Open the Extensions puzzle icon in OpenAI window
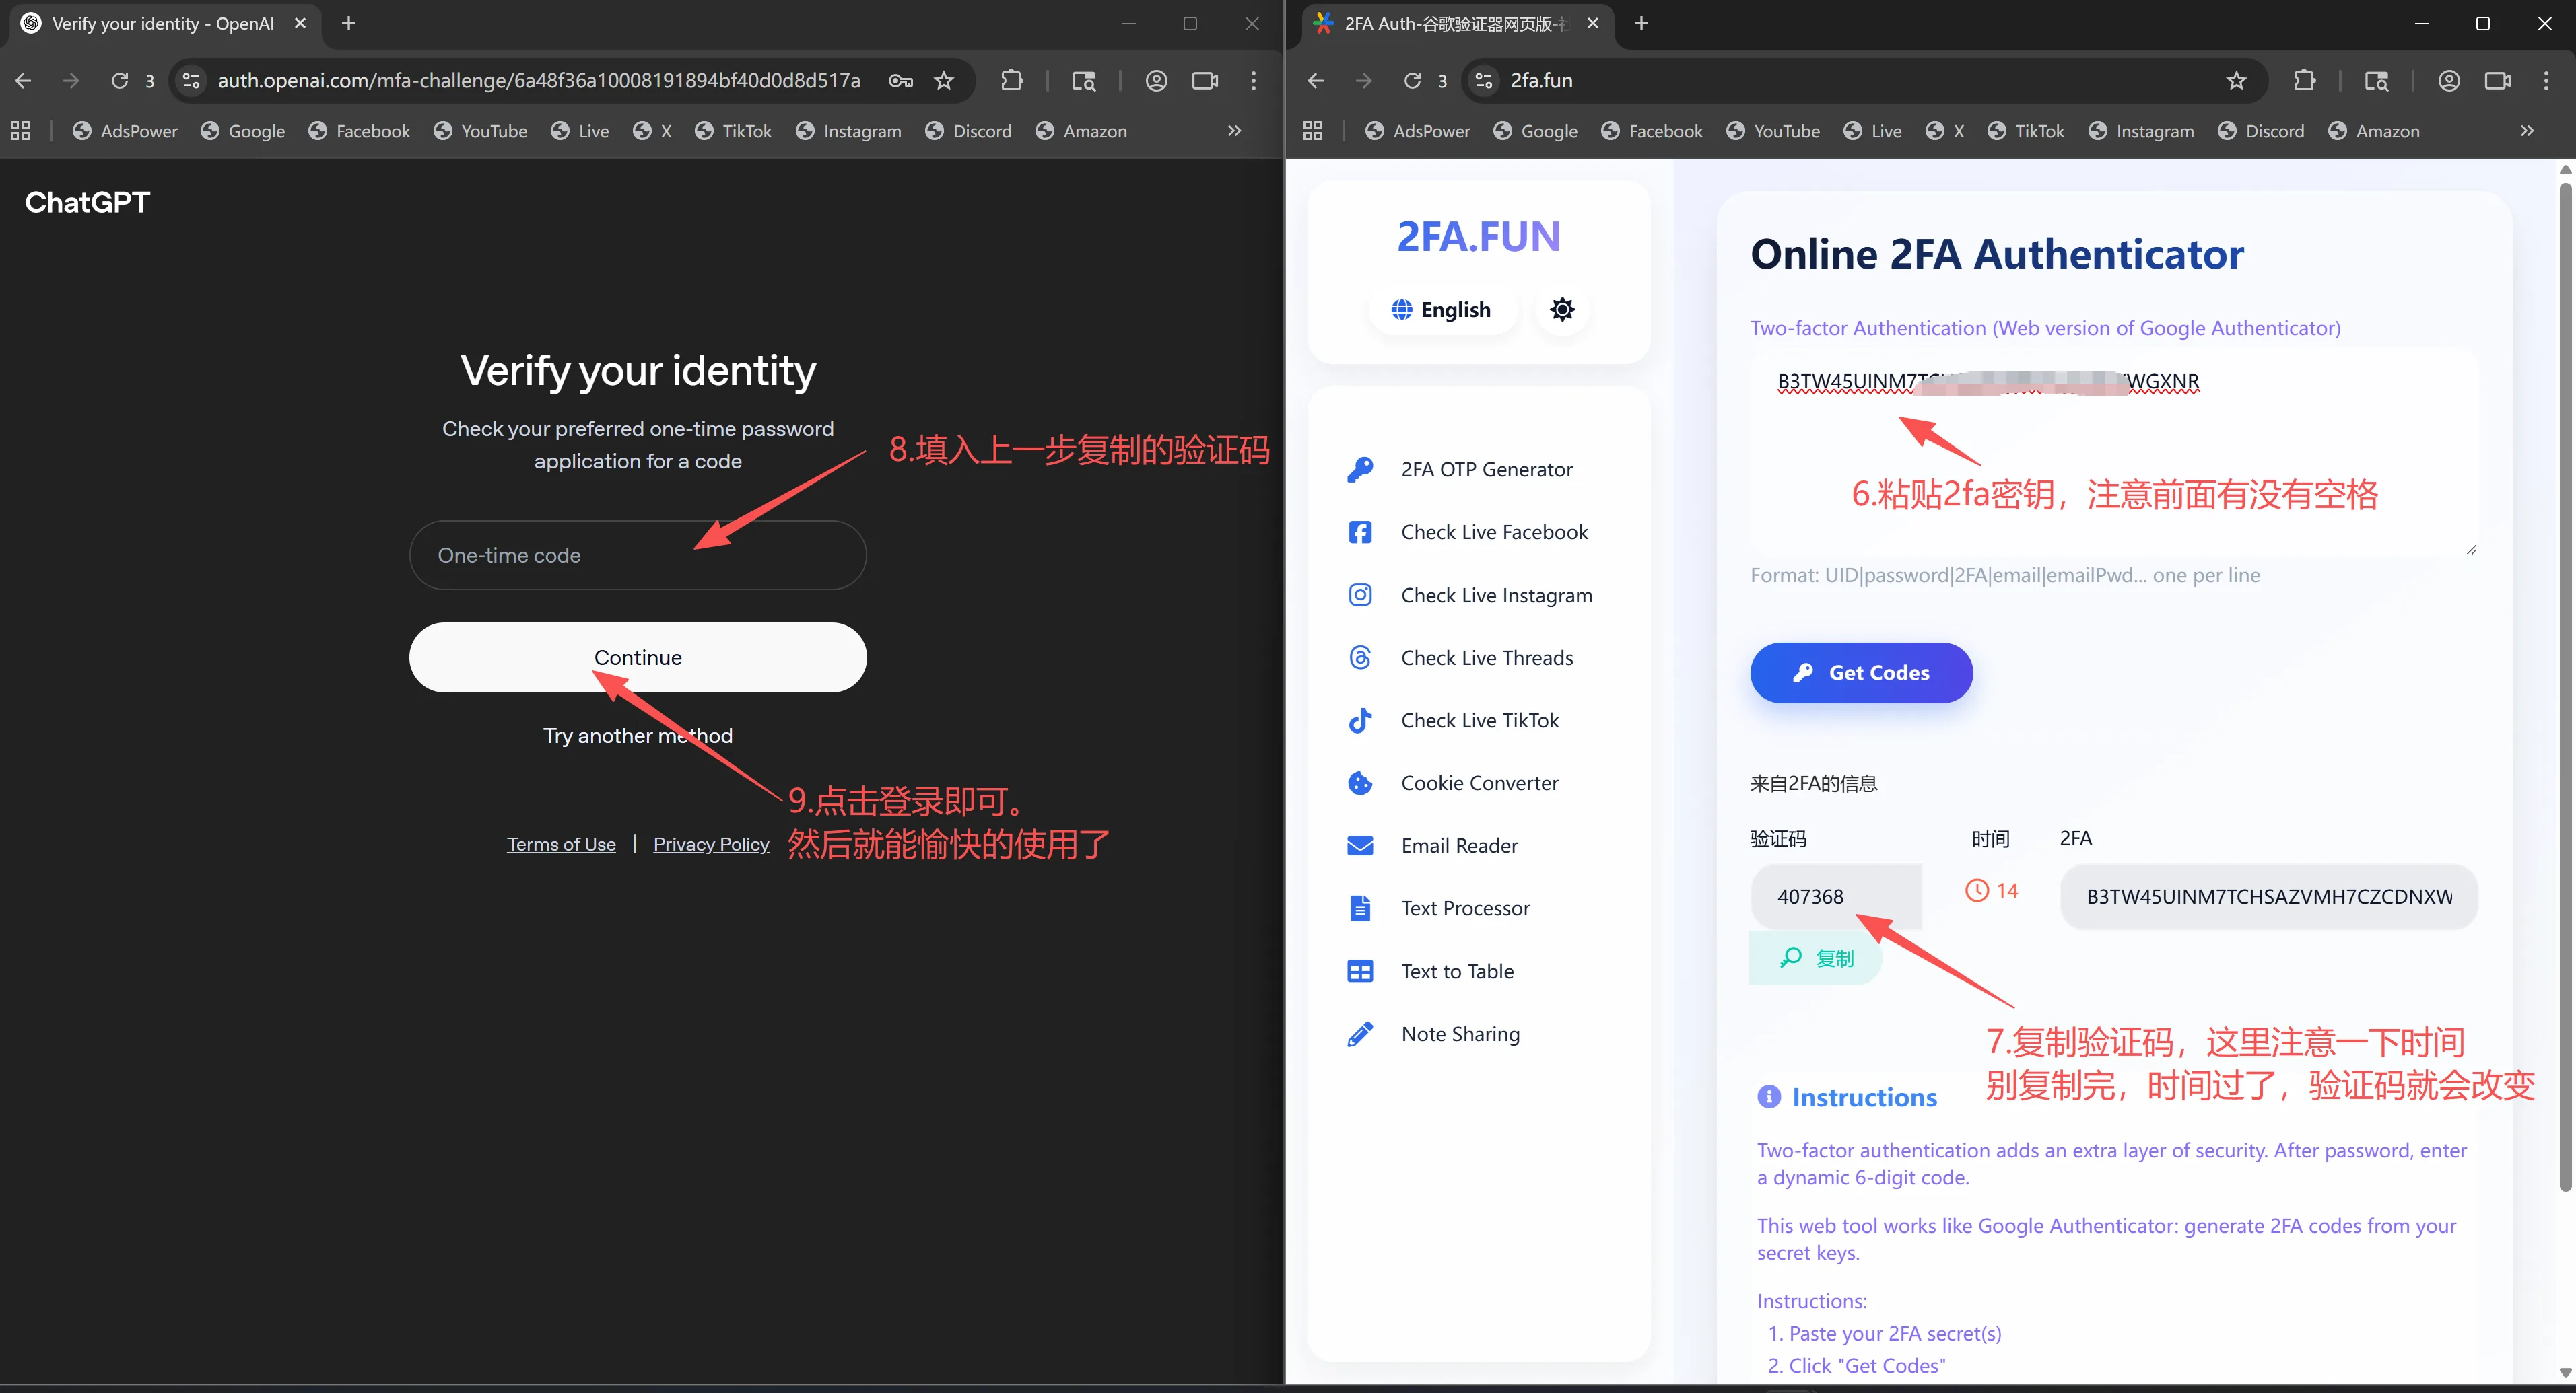The height and width of the screenshot is (1393, 2576). 1011,81
